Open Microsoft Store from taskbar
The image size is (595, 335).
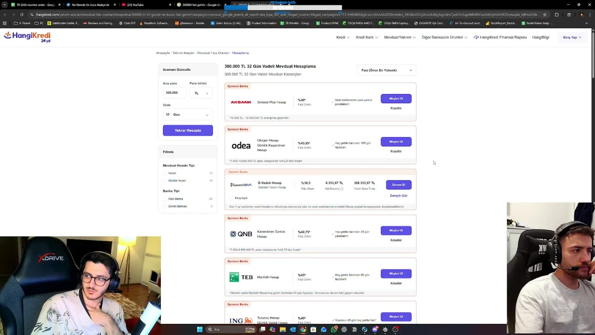pyautogui.click(x=313, y=329)
